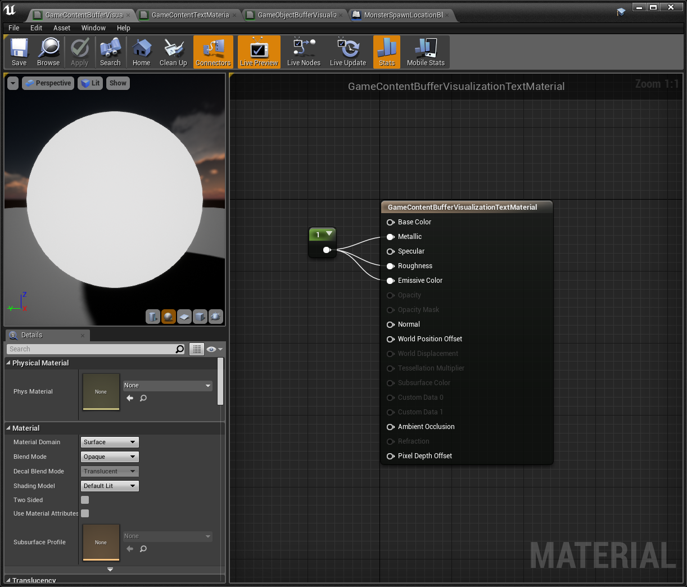Click the Clean Up graph icon
This screenshot has height=587, width=687.
click(173, 52)
